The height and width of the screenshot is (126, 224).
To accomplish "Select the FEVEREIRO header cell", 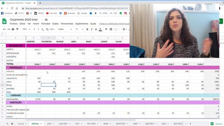I will (x=48, y=42).
